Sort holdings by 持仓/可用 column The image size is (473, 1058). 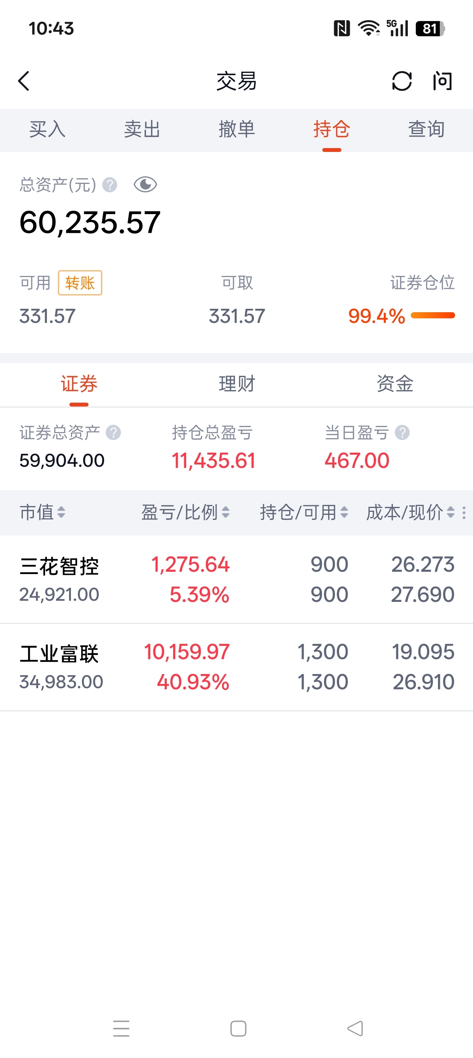(x=304, y=513)
